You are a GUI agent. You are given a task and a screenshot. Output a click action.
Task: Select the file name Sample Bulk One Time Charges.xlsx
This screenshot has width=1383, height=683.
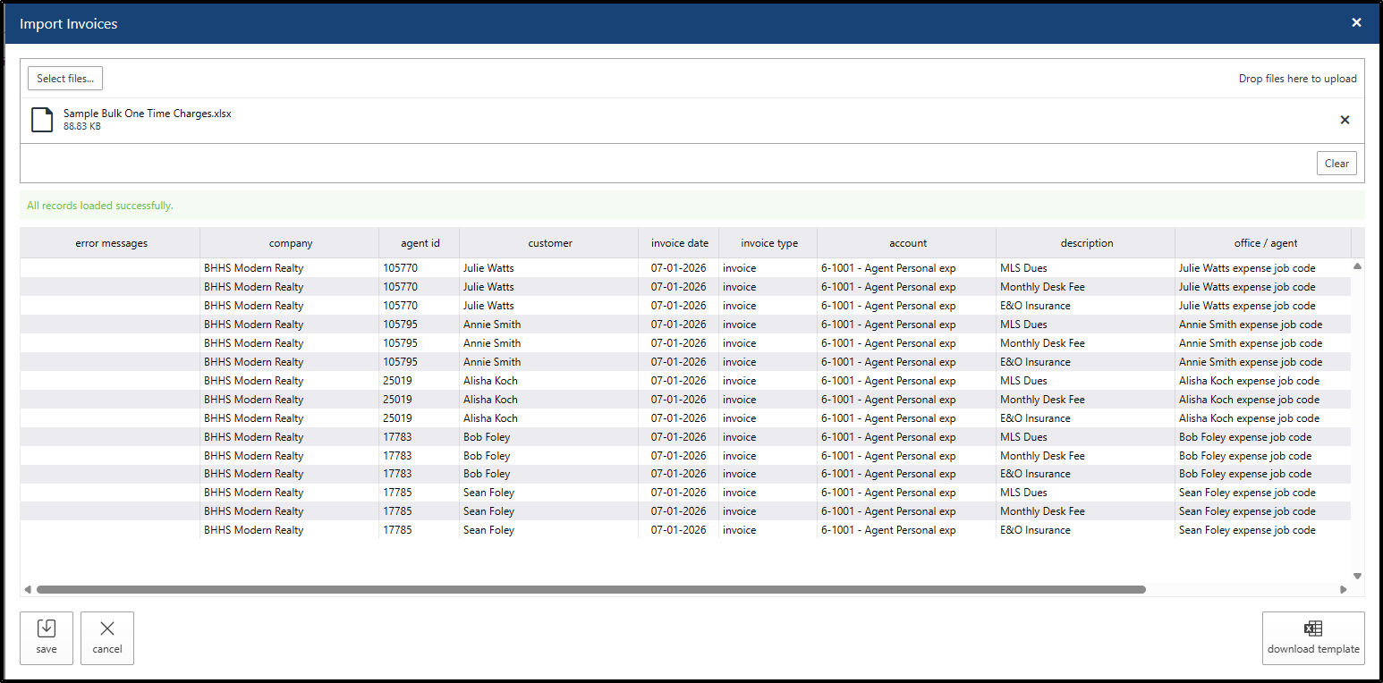point(148,114)
